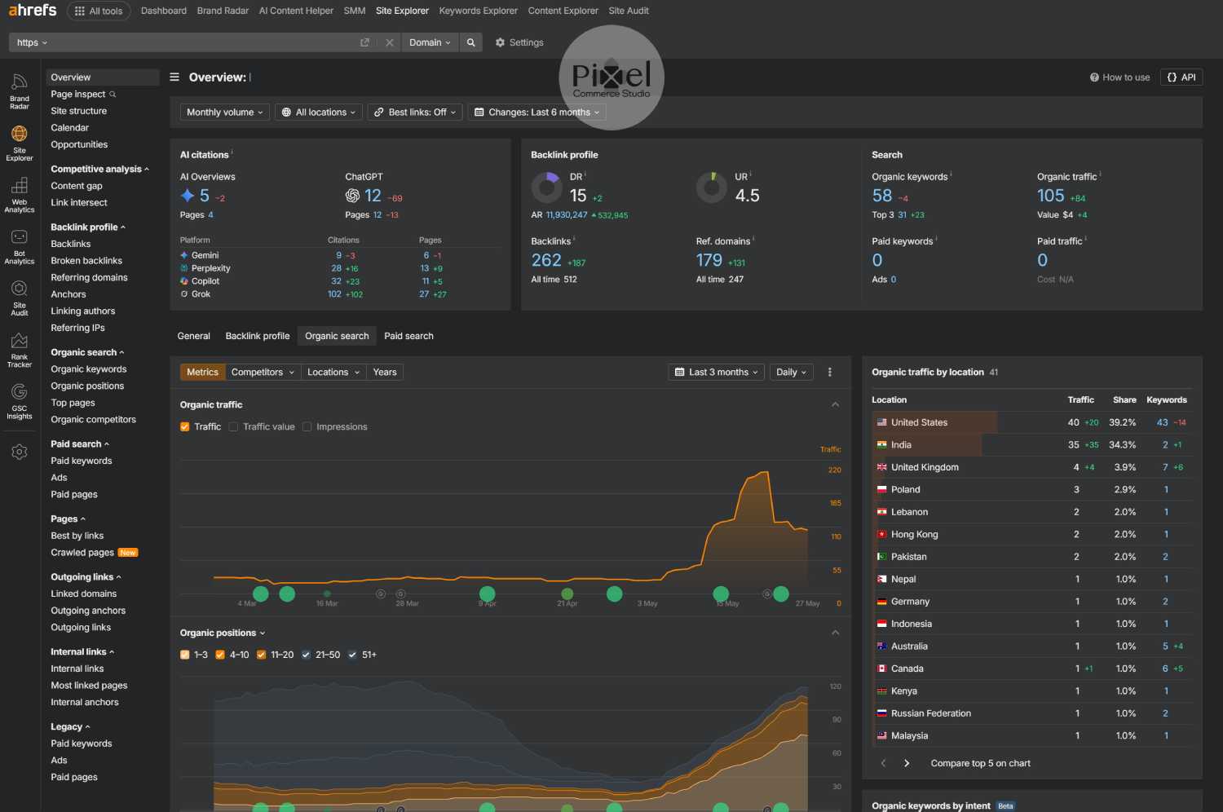
Task: Open Best links: Off dropdown
Action: point(415,113)
